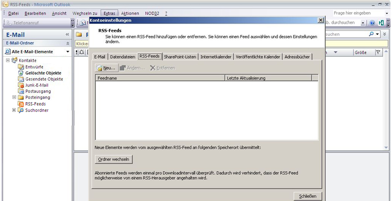Expand the Suchordner tree node

pos(14,110)
